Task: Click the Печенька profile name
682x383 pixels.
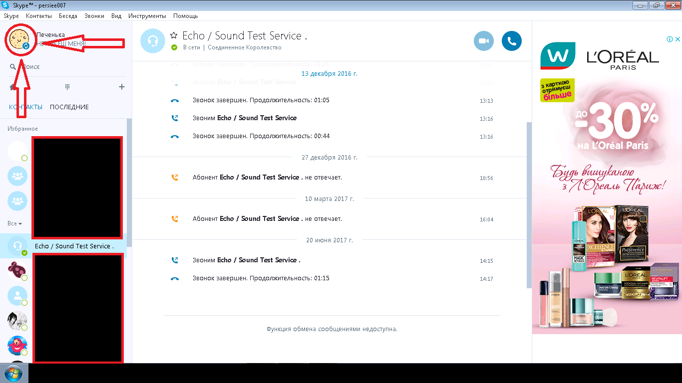Action: click(x=50, y=35)
